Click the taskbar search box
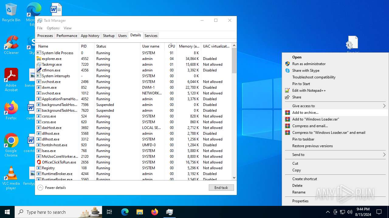Viewport: 389px width, 218px height. coord(58,212)
